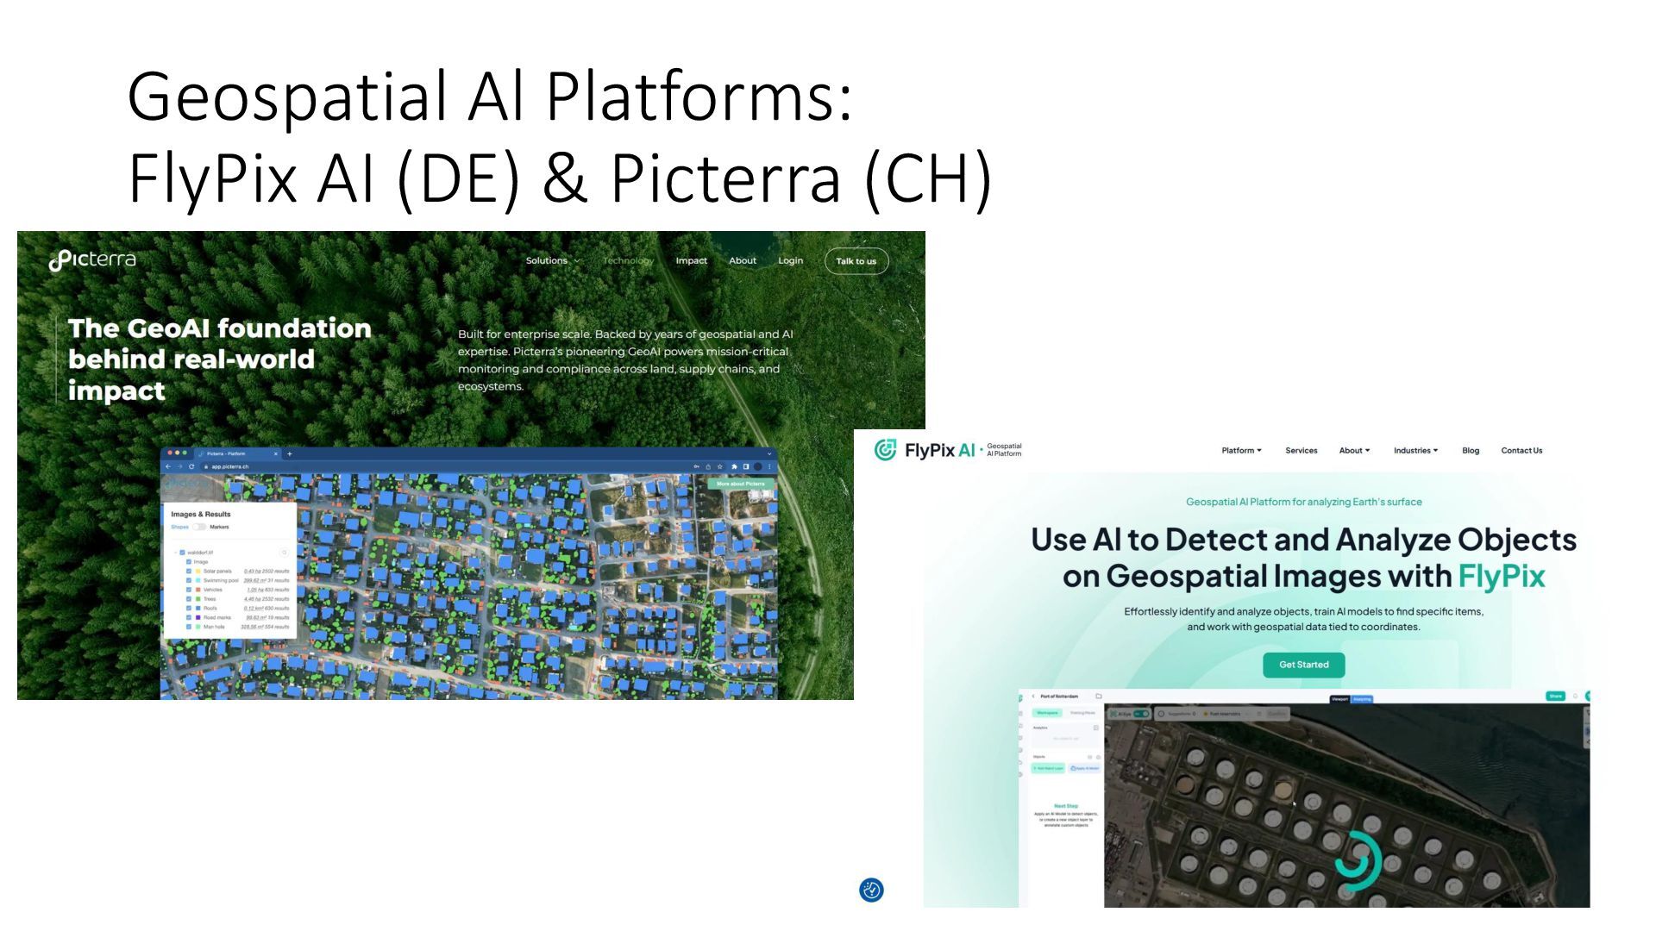Click the Picterra logo
This screenshot has height=931, width=1656.
(92, 259)
